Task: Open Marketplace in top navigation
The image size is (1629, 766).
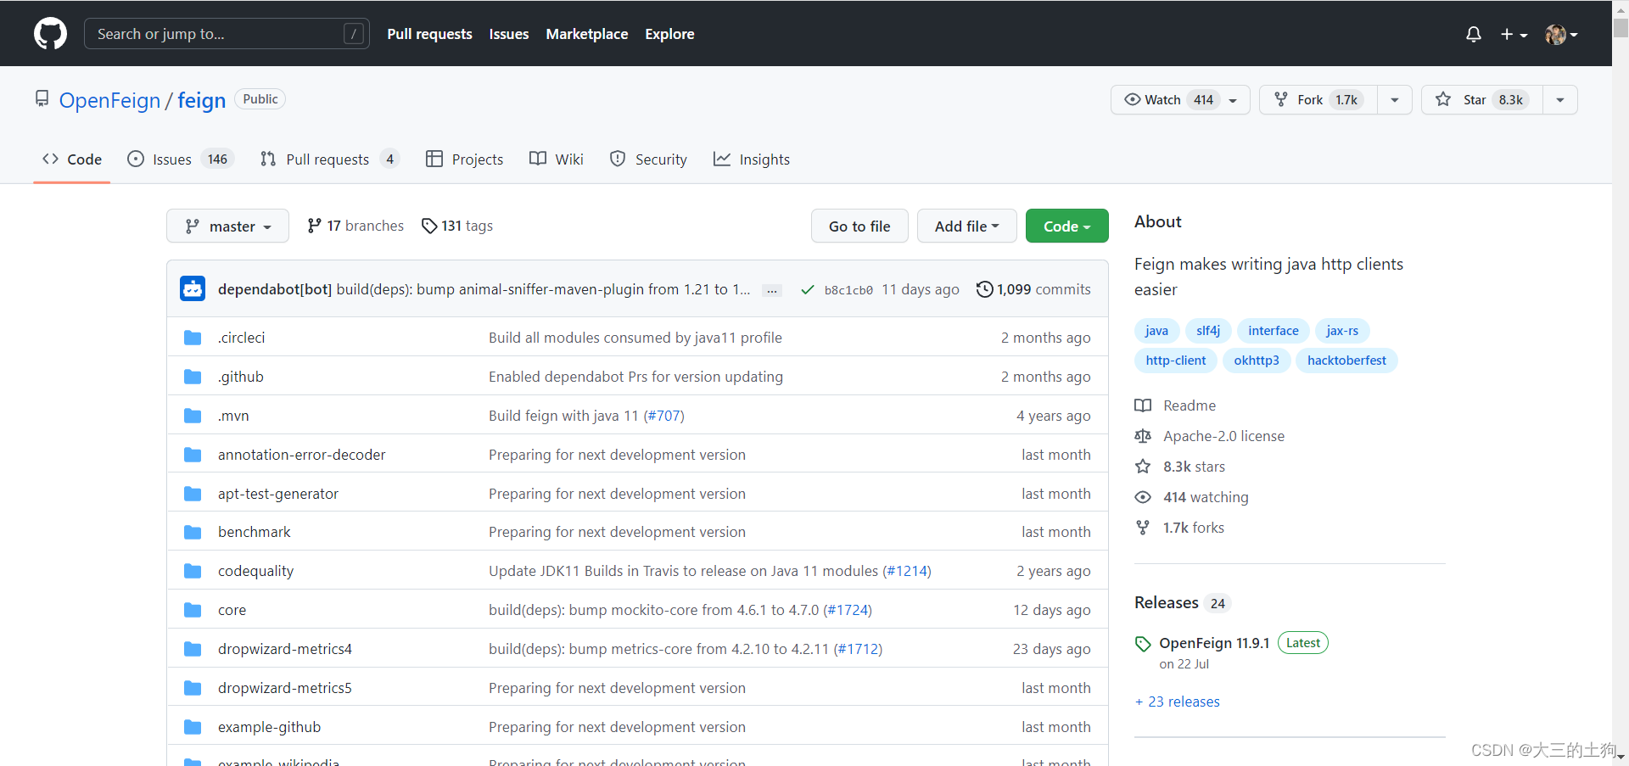Action: click(587, 34)
